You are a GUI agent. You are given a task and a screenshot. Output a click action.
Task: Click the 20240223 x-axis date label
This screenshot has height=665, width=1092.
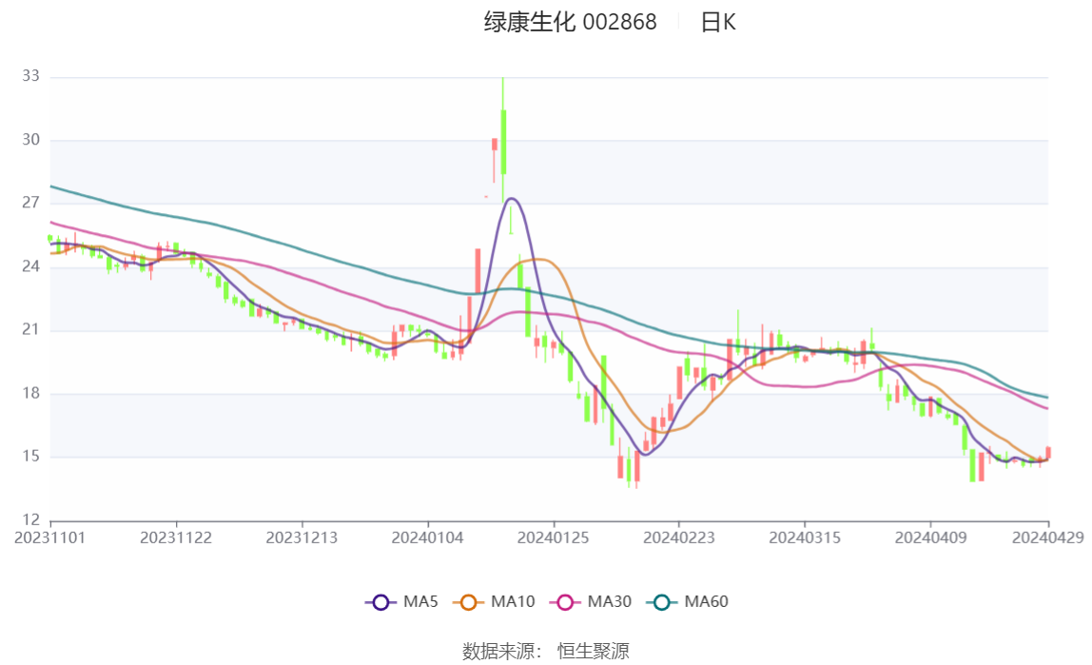click(x=679, y=538)
